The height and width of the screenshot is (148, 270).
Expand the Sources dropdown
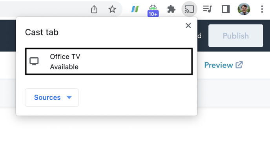click(52, 97)
